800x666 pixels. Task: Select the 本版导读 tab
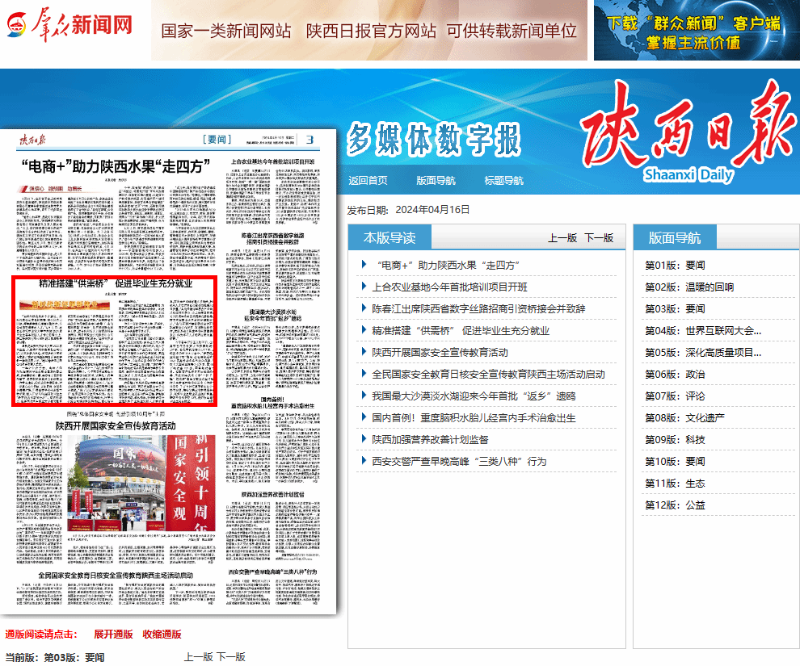pyautogui.click(x=389, y=237)
